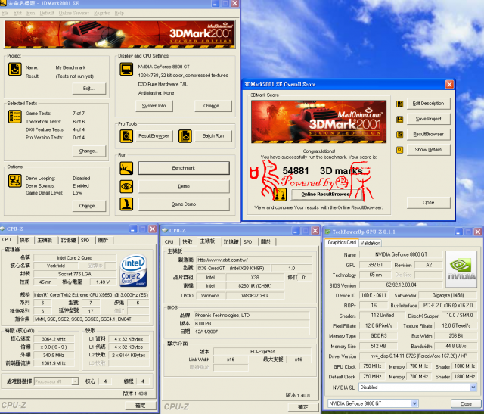Click the Benchmark button

tap(184, 168)
